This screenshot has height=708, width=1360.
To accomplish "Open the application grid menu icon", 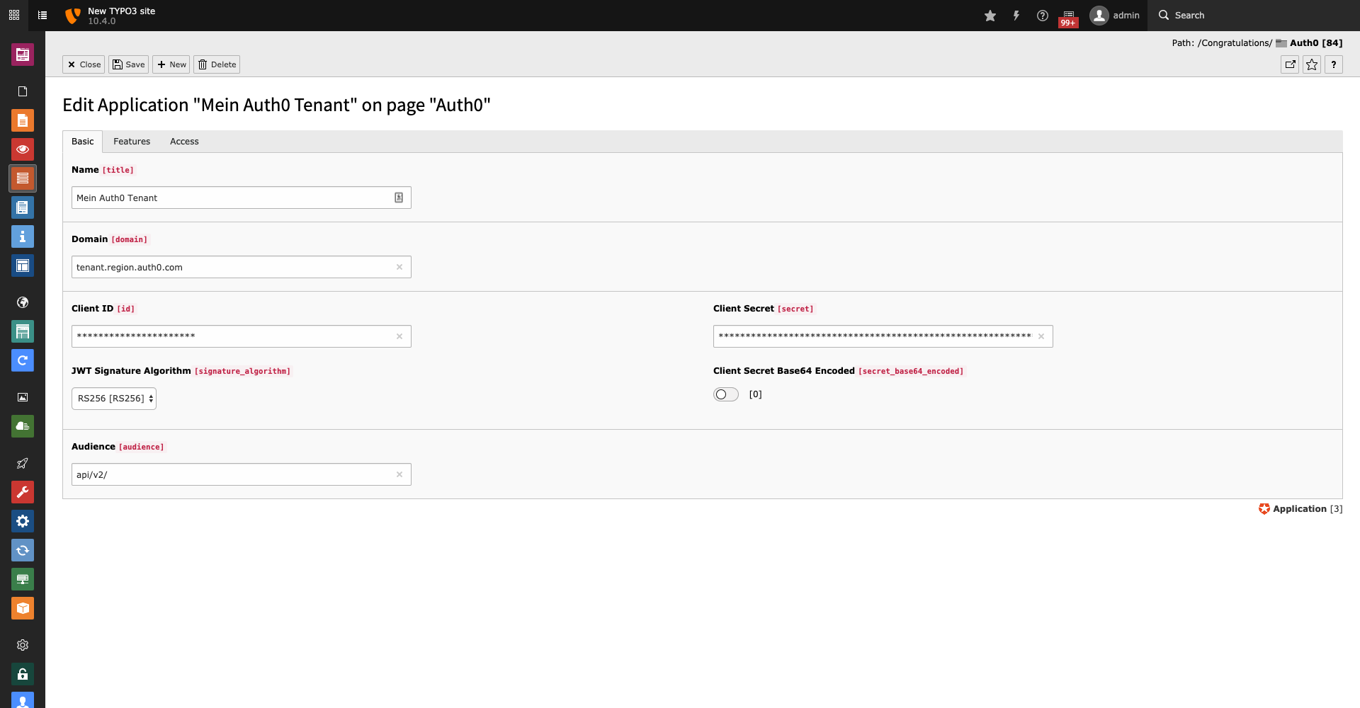I will pos(14,15).
